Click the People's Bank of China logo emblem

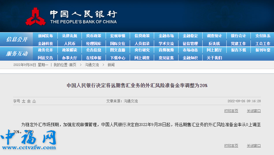(x=35, y=17)
